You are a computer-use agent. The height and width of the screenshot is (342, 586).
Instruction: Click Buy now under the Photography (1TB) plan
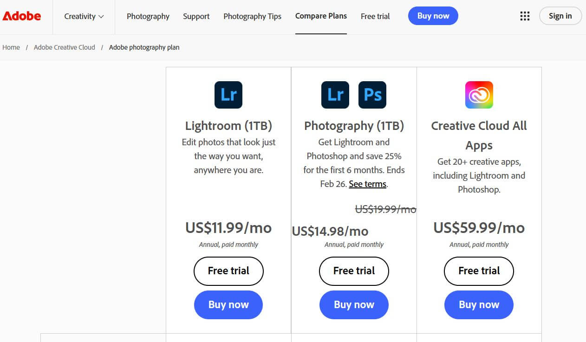353,304
